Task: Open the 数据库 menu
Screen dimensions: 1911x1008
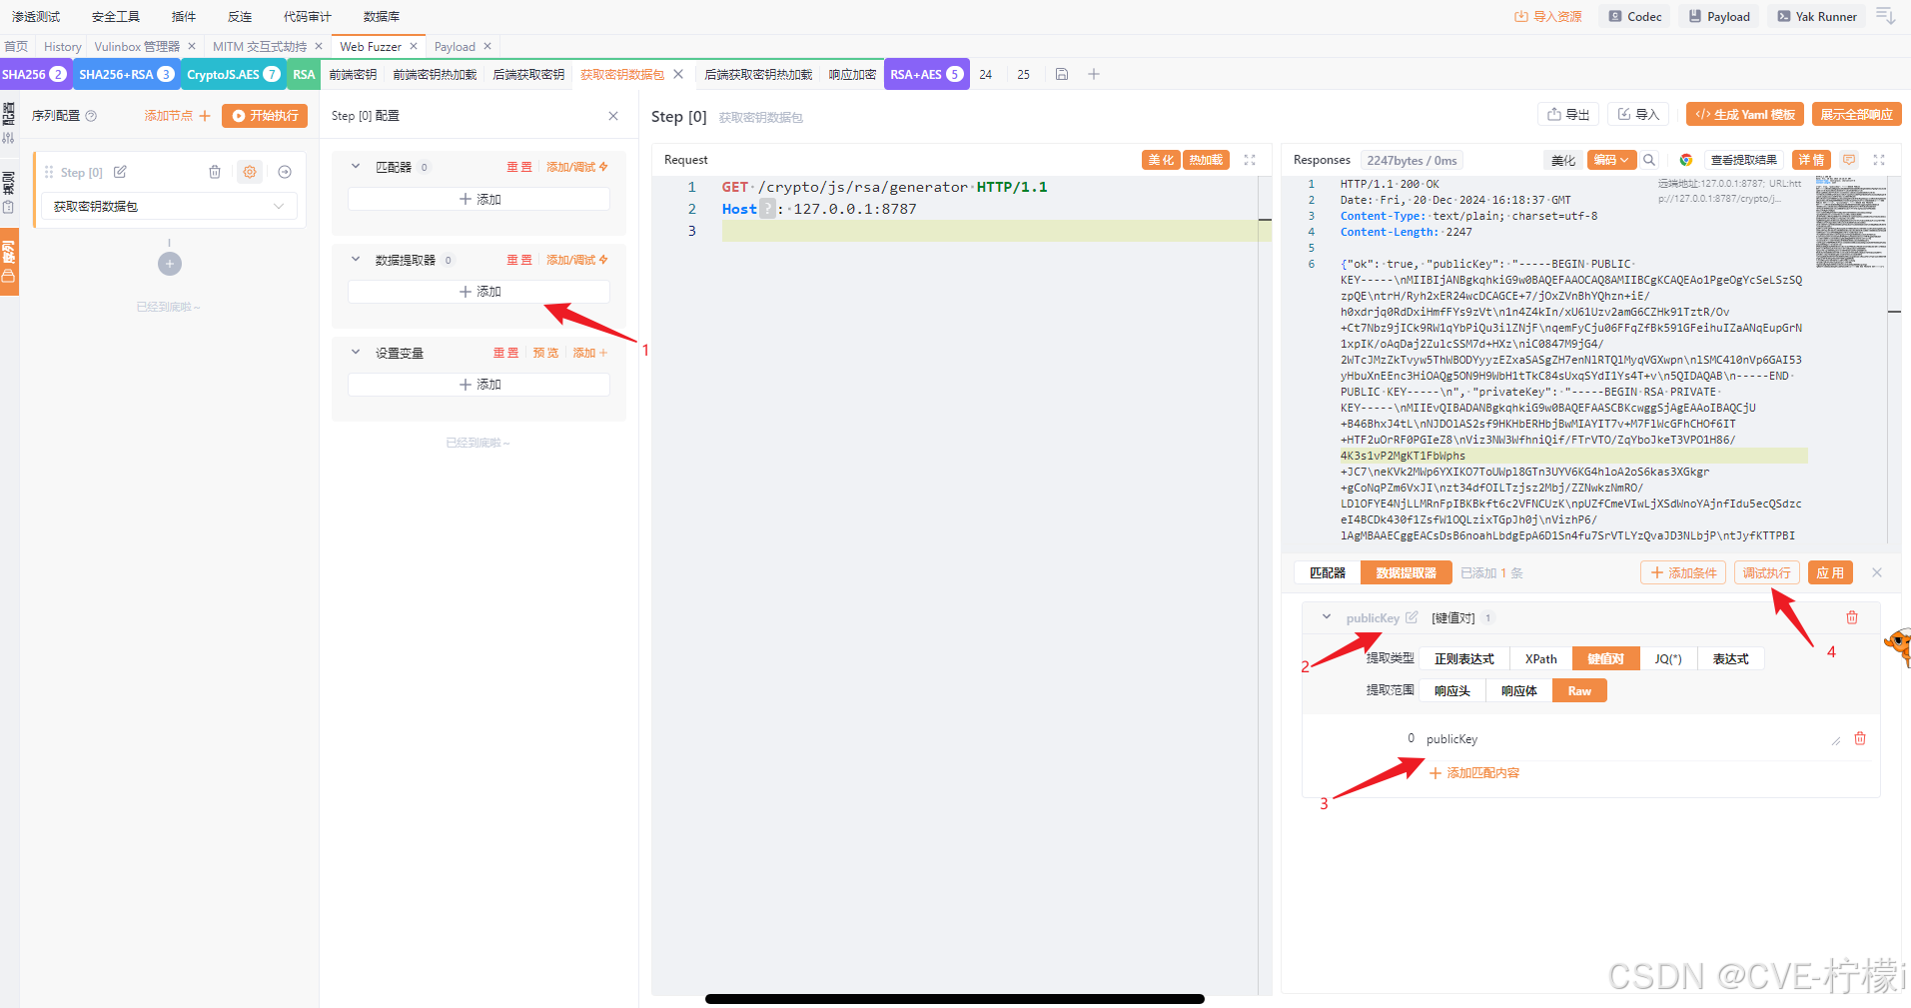Action: 382,16
